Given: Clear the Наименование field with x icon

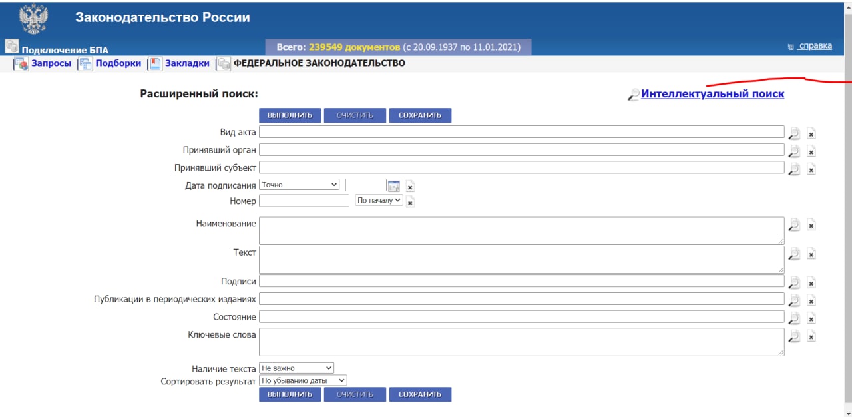Looking at the screenshot, I should [811, 226].
